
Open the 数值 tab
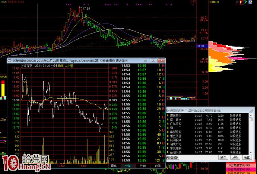coord(158,165)
